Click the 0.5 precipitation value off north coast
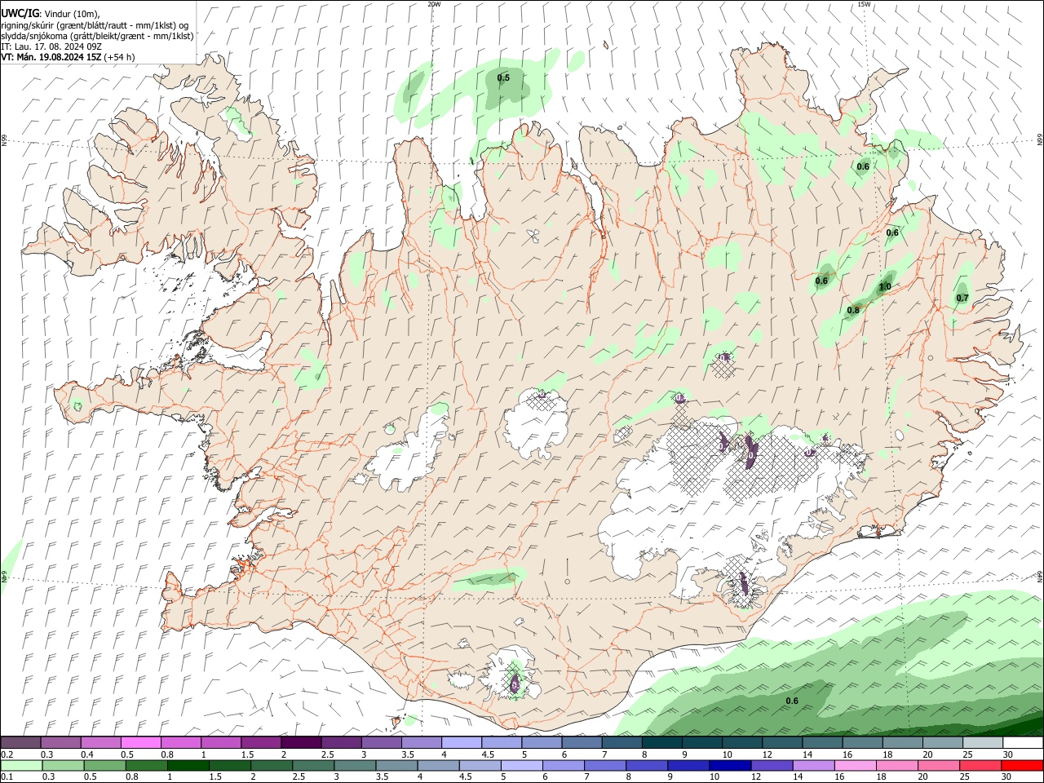 [x=503, y=77]
